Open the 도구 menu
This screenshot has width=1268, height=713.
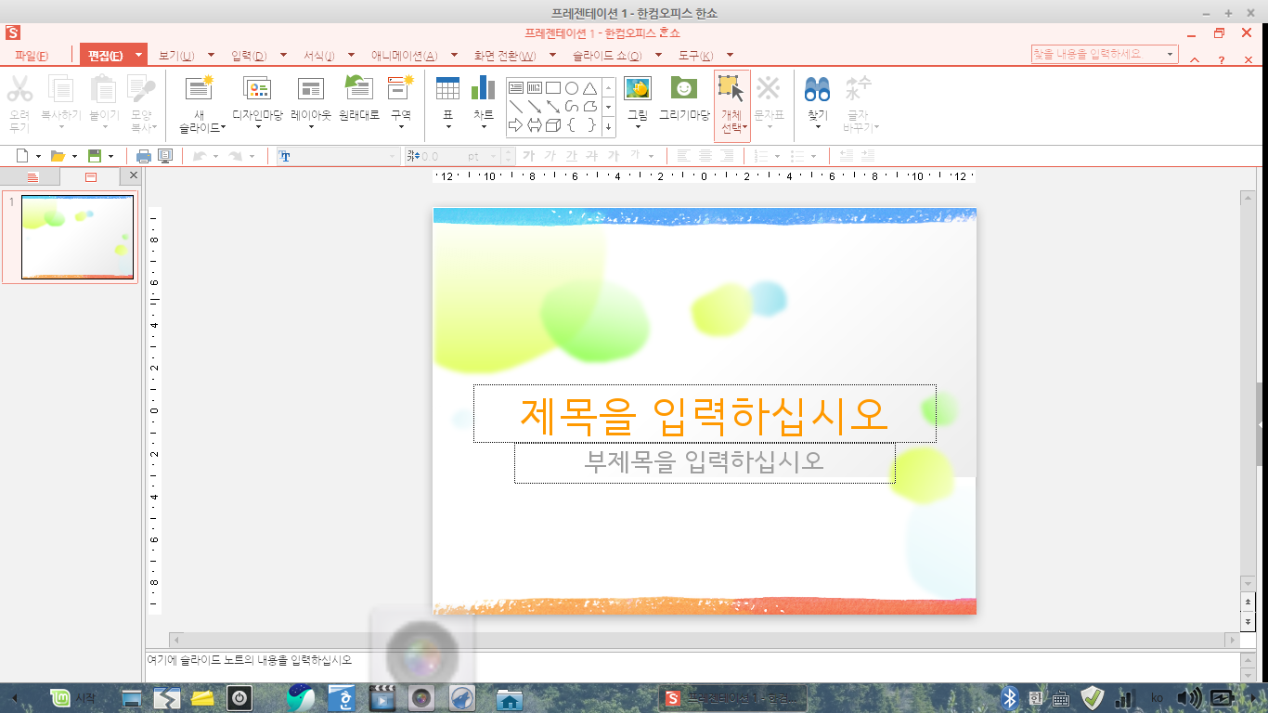(695, 56)
